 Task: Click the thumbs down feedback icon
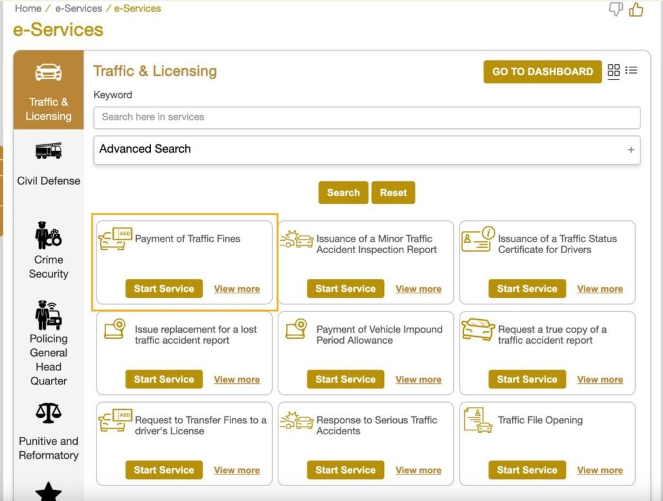616,9
